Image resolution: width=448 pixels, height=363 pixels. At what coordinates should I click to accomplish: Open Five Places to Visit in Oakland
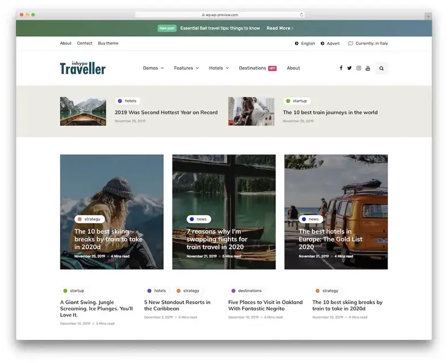tap(265, 306)
